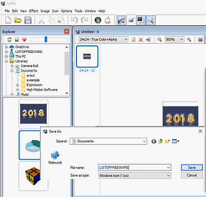The height and width of the screenshot is (197, 206).
Task: Open the Window menu
Action: tap(90, 11)
